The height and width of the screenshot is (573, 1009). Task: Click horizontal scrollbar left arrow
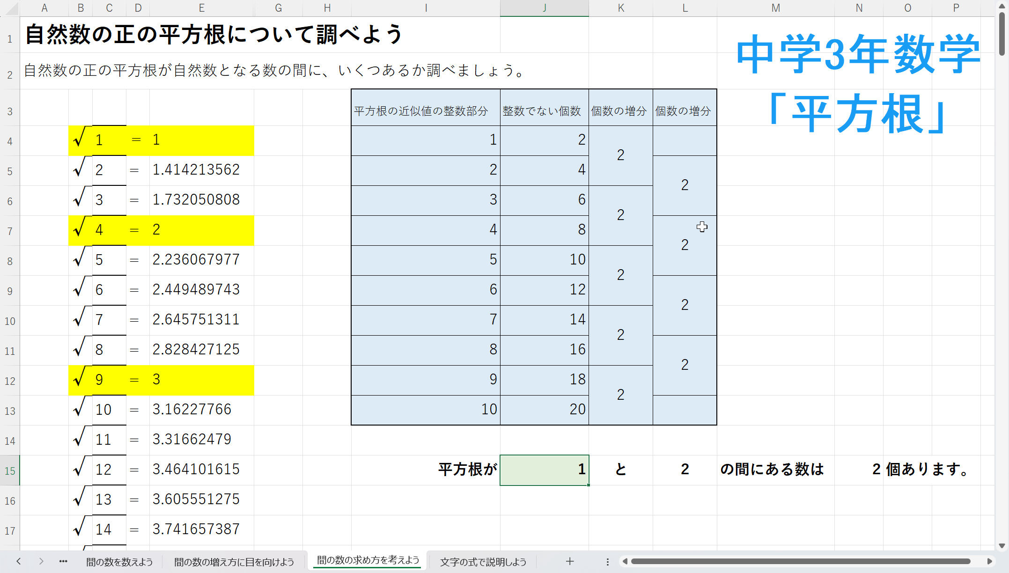[x=625, y=561]
